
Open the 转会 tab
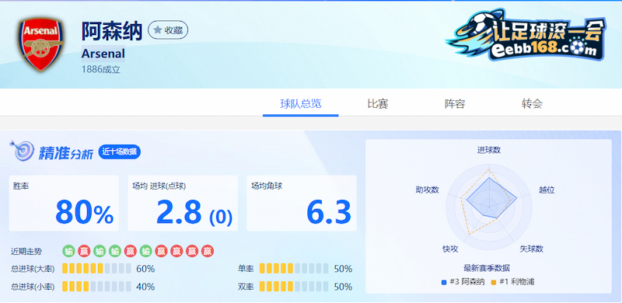click(532, 104)
